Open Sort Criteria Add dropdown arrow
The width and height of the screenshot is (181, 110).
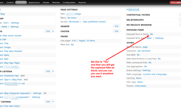point(53,102)
